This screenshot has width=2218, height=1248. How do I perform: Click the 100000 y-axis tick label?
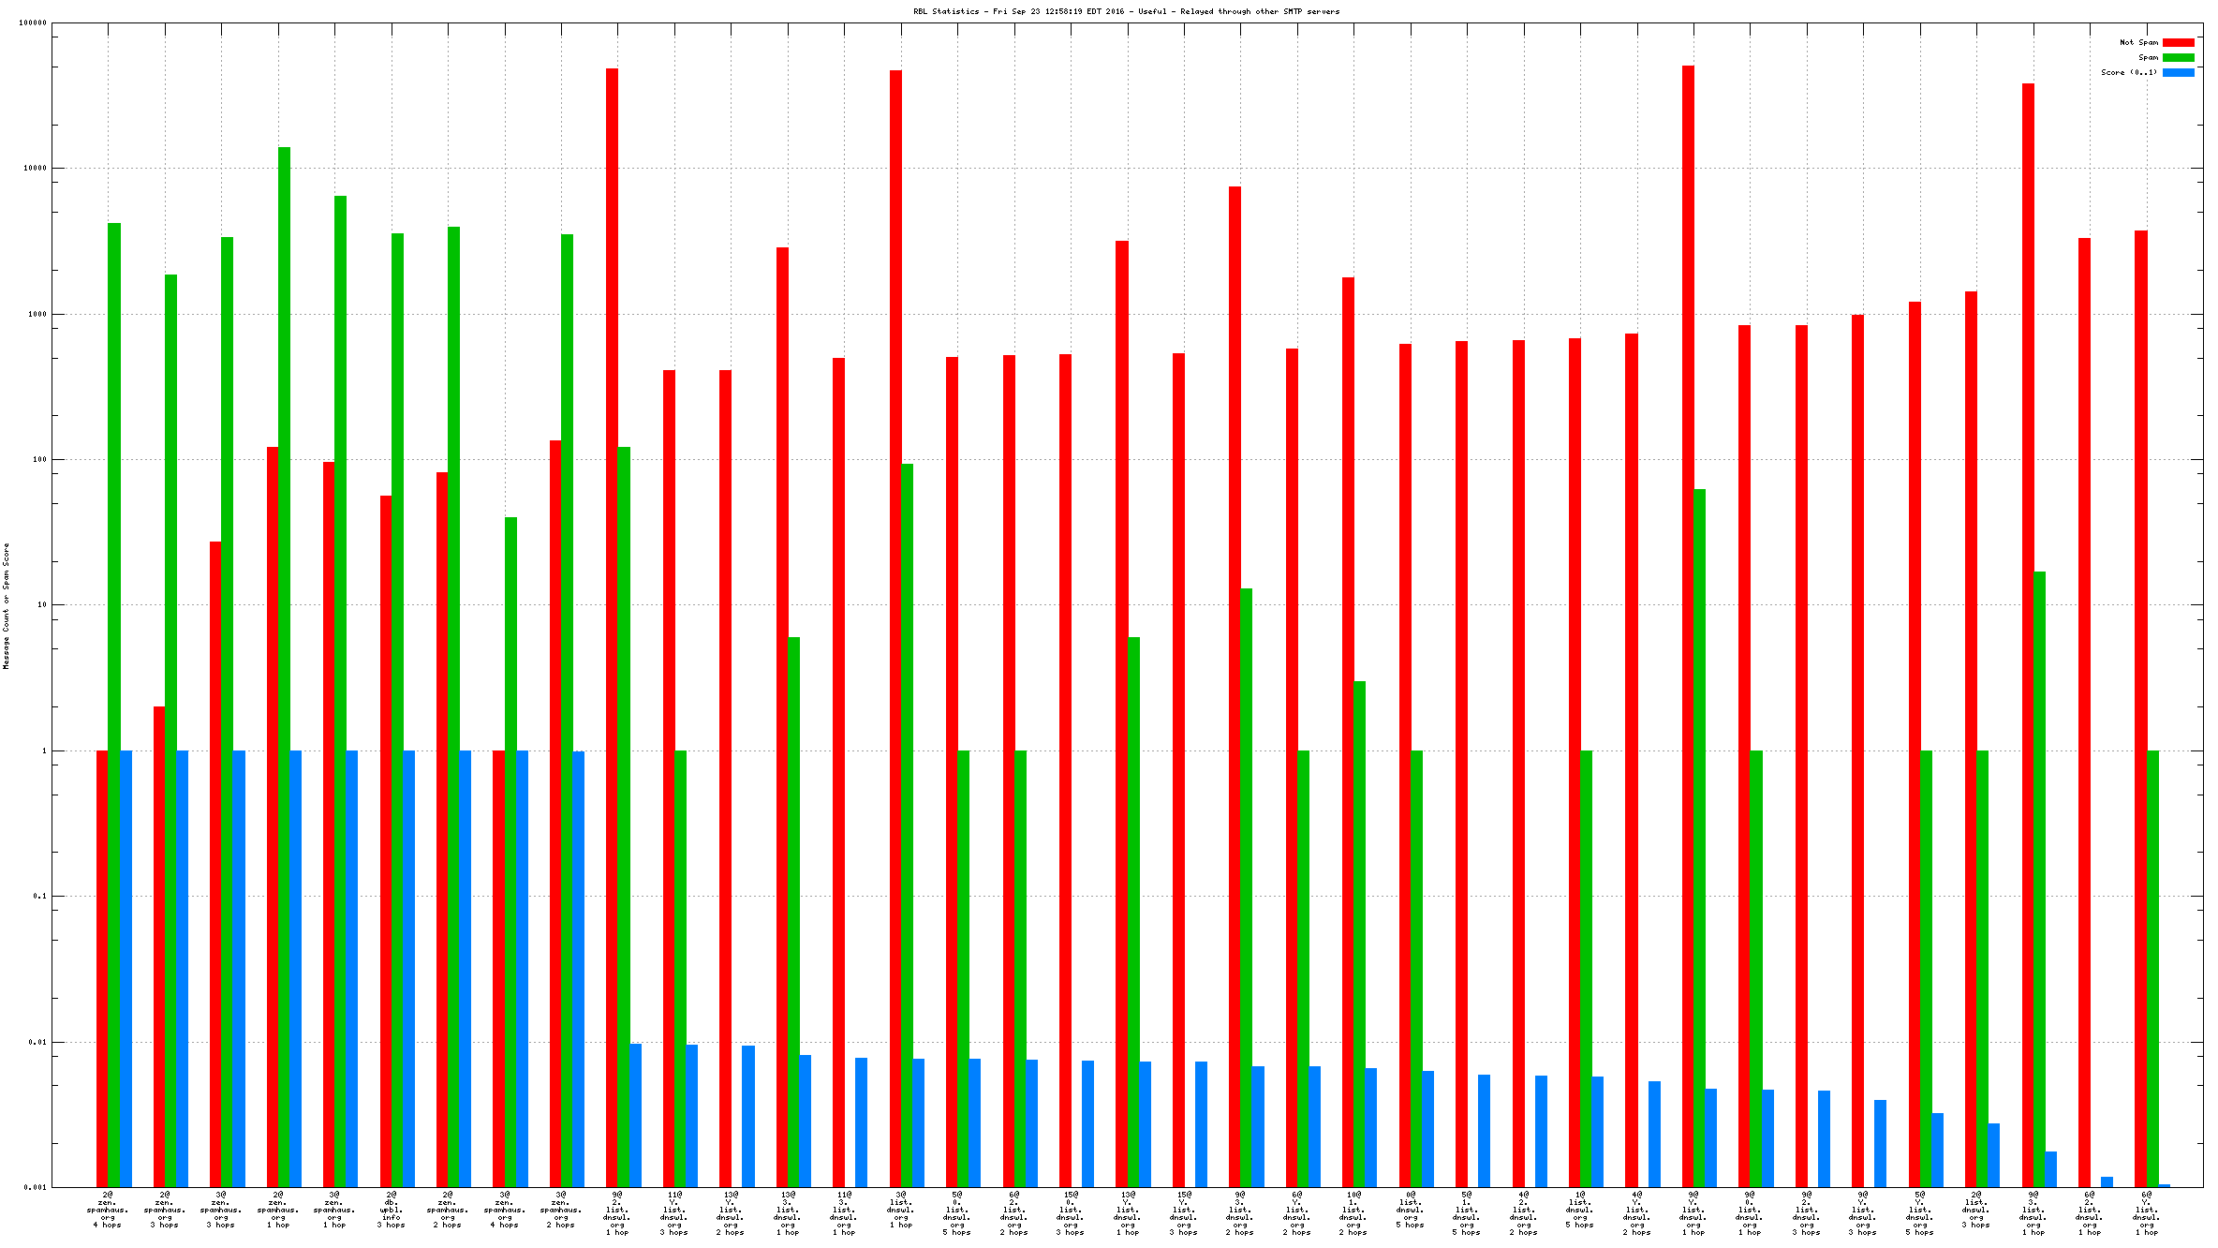click(33, 22)
